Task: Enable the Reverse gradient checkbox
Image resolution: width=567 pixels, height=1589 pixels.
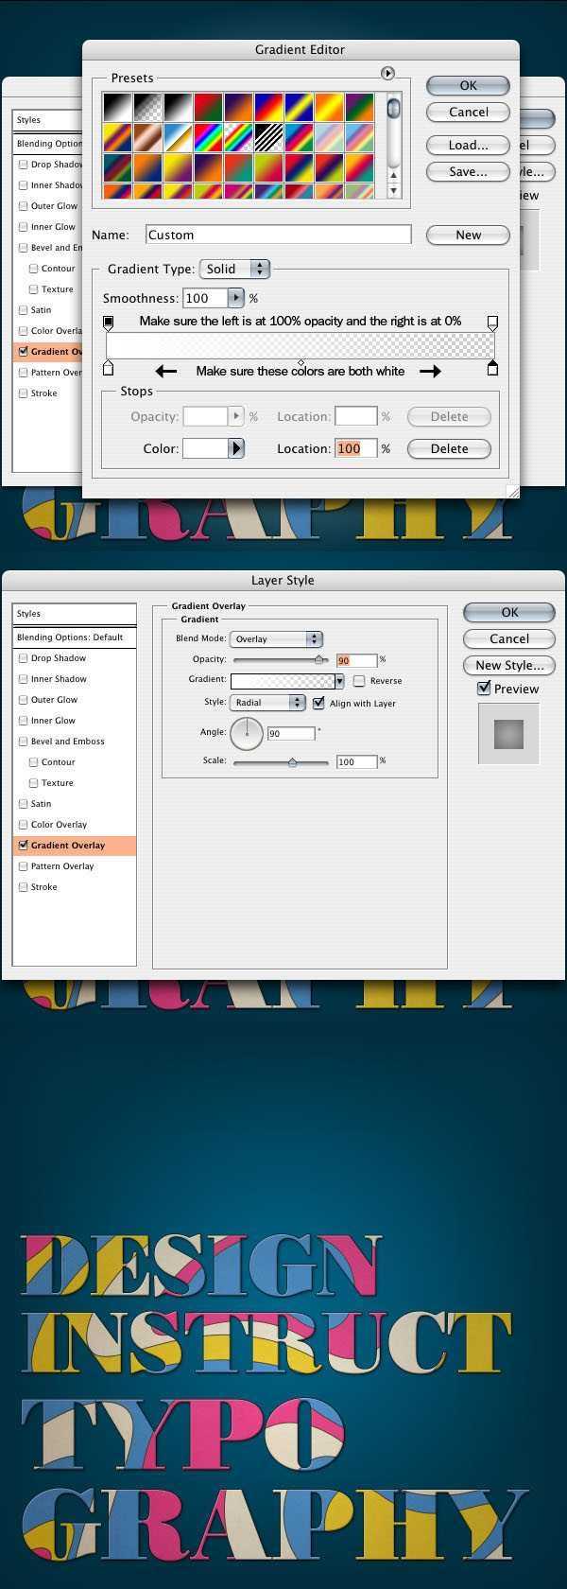Action: tap(359, 681)
